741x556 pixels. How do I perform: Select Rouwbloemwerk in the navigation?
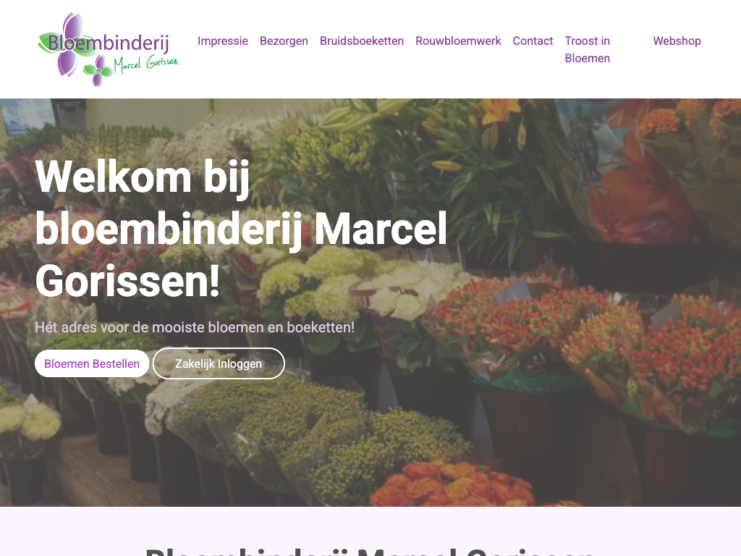pos(458,41)
